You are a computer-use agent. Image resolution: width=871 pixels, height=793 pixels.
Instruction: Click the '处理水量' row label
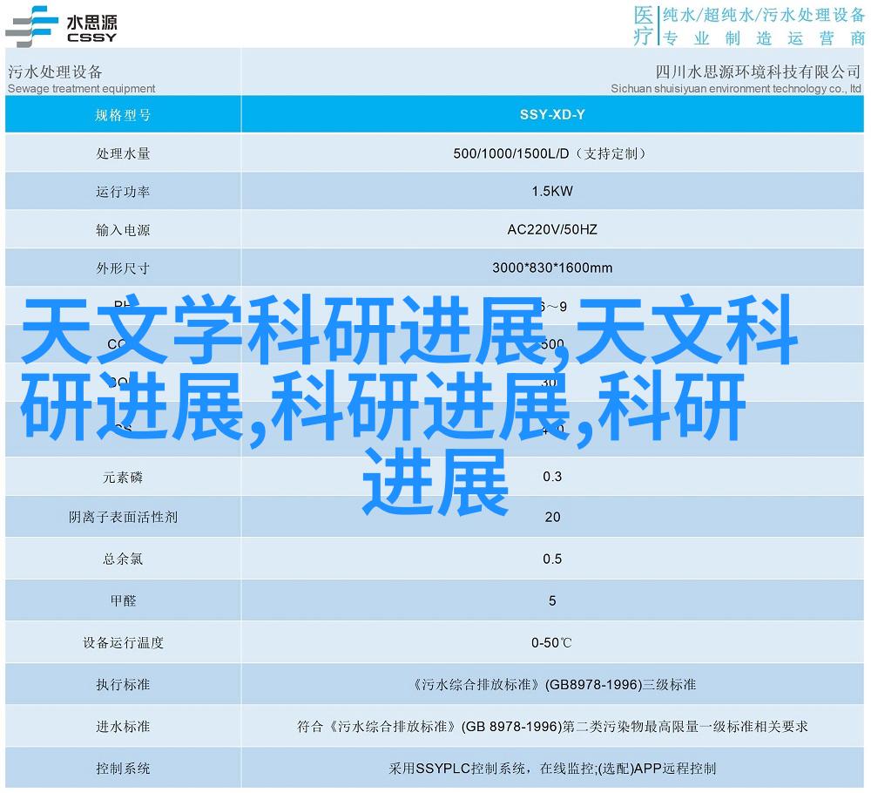pyautogui.click(x=123, y=153)
